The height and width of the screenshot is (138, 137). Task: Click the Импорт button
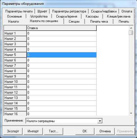tap(33, 131)
